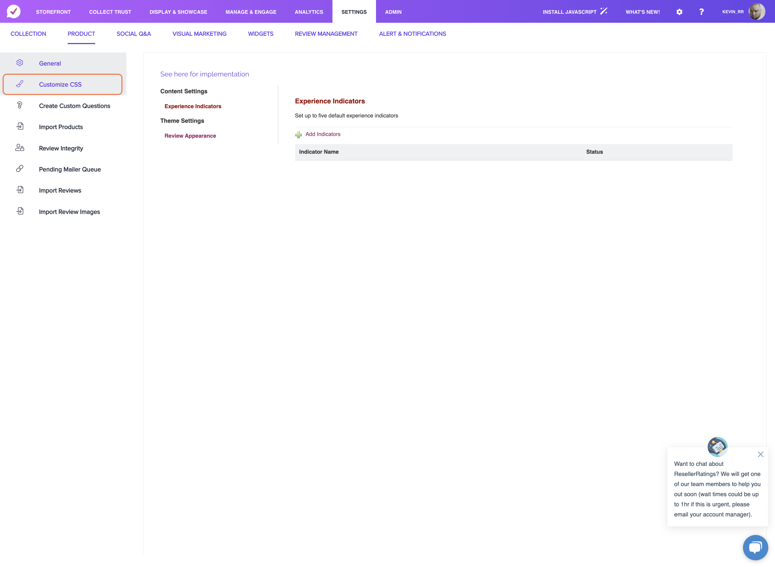Click the Customize CSS brush icon

tap(20, 84)
